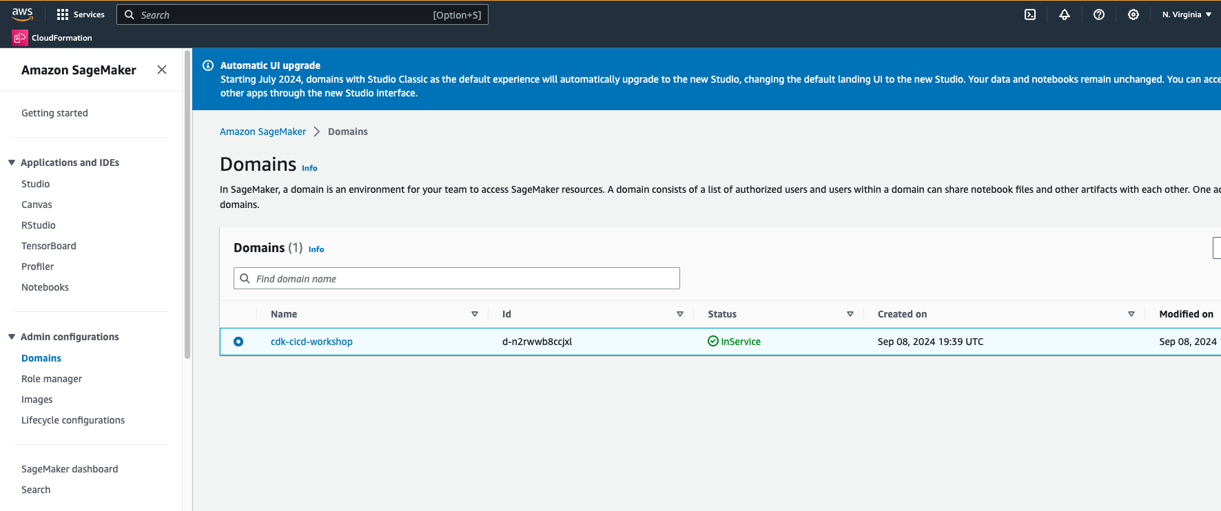
Task: Click the info icon in upgrade banner
Action: [x=207, y=65]
